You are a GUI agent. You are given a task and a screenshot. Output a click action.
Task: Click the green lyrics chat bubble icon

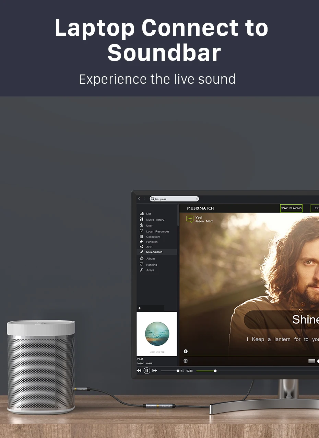[x=190, y=219]
